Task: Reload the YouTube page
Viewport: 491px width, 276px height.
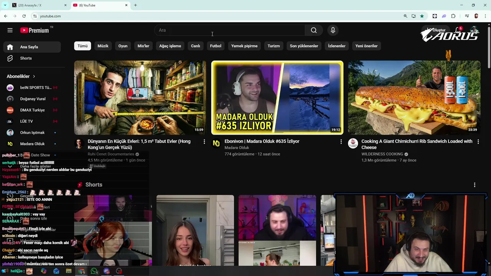Action: pyautogui.click(x=24, y=16)
